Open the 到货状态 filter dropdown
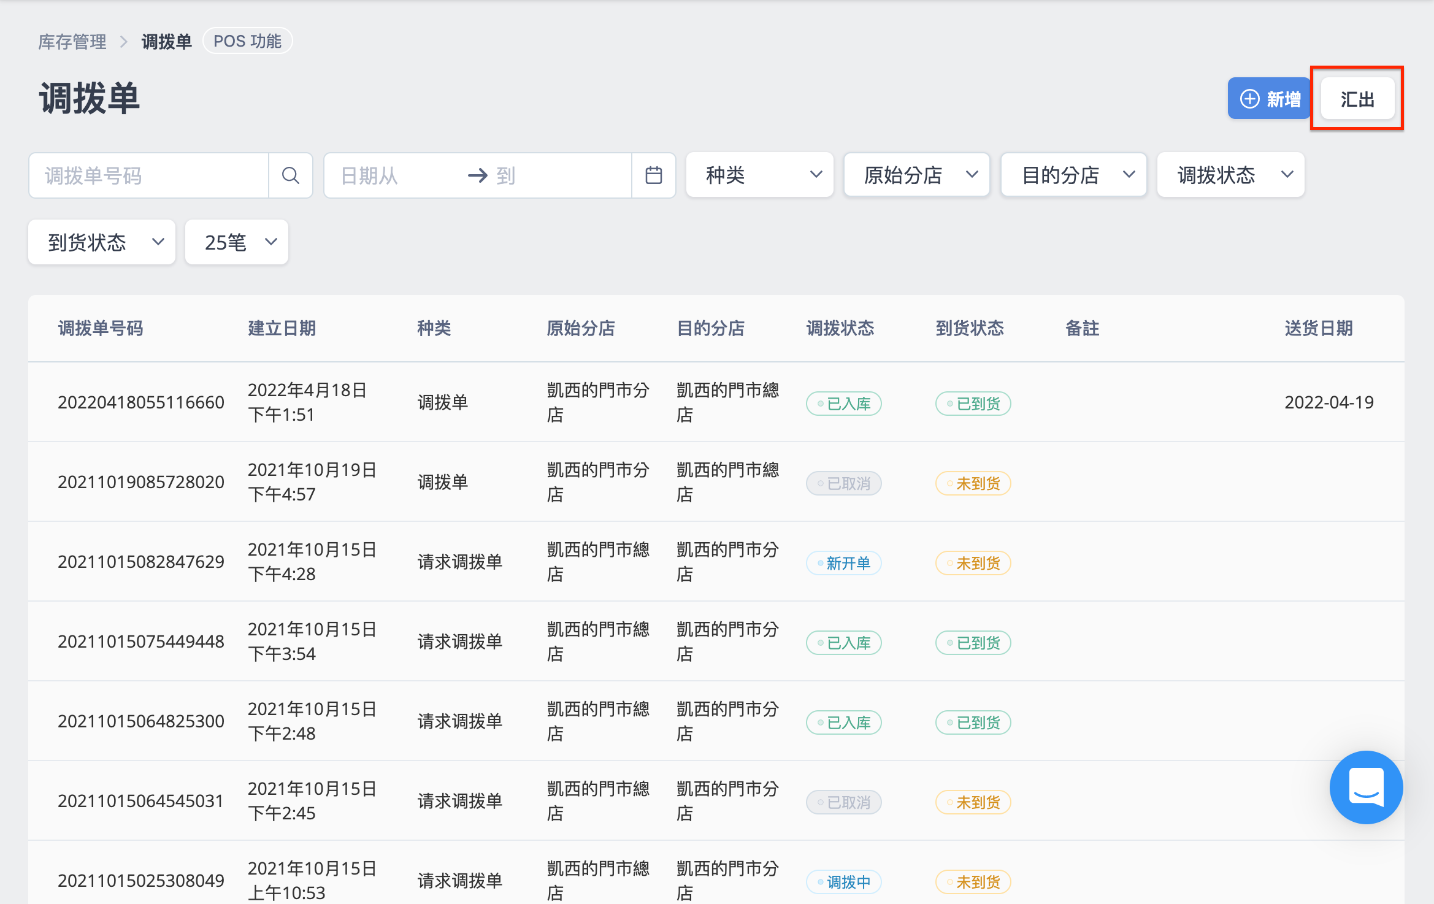1434x904 pixels. 102,242
